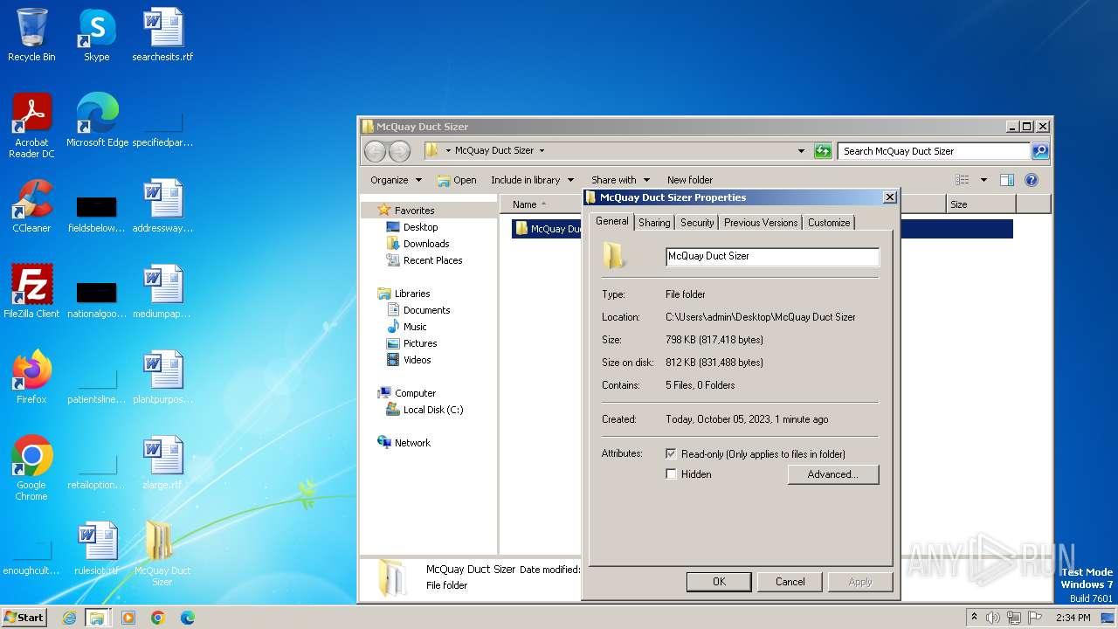The width and height of the screenshot is (1118, 629).
Task: Sort by the Size column header
Action: (981, 204)
